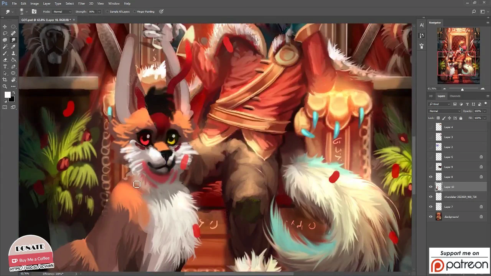491x276 pixels.
Task: Open the Edit Toolbar three-dots menu
Action: click(x=13, y=87)
